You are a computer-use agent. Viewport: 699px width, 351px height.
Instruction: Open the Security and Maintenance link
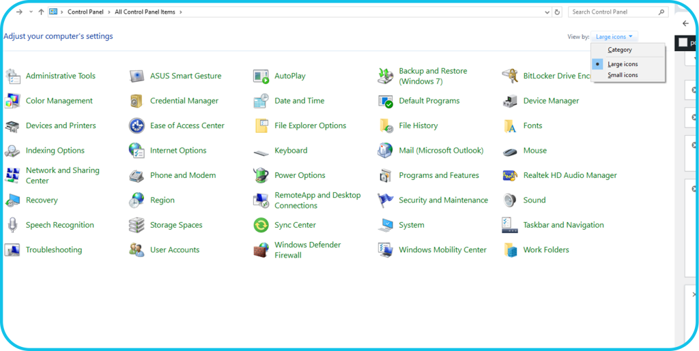[x=444, y=200]
